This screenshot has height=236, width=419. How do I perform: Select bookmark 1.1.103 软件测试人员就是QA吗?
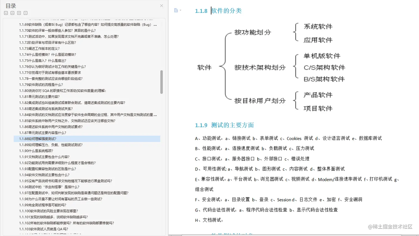tap(38, 229)
